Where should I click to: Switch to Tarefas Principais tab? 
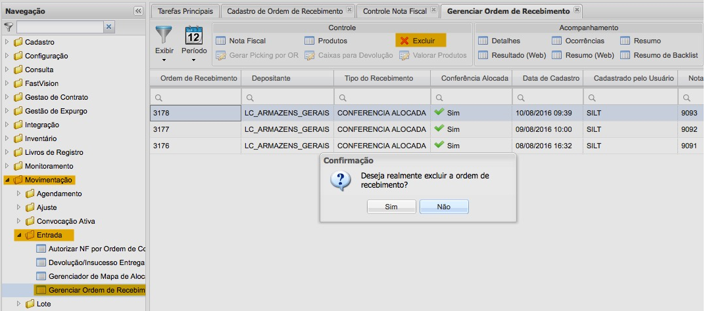pyautogui.click(x=185, y=11)
